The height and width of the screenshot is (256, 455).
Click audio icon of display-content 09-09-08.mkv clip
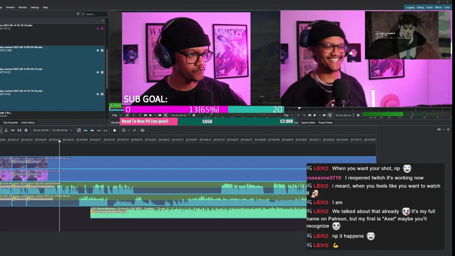tap(97, 50)
